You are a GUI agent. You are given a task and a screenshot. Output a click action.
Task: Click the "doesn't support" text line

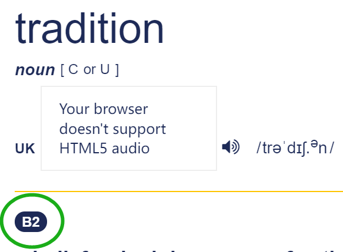tap(112, 129)
